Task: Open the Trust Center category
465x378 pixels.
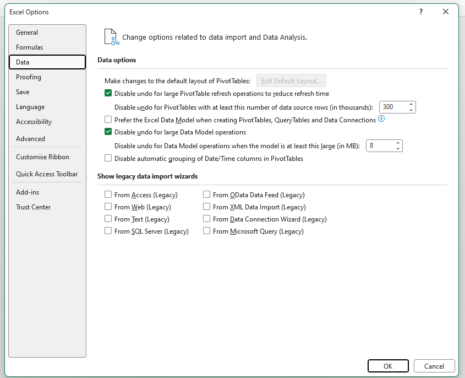Action: tap(47, 207)
